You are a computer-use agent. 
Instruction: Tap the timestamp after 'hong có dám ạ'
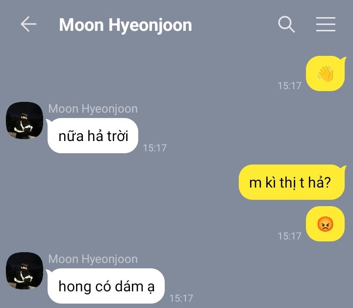[x=181, y=298]
